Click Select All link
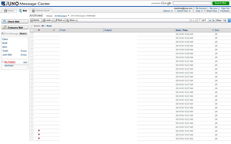 click(43, 26)
